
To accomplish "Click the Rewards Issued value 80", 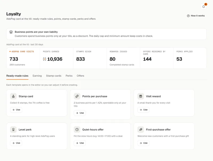I will coord(112,59).
